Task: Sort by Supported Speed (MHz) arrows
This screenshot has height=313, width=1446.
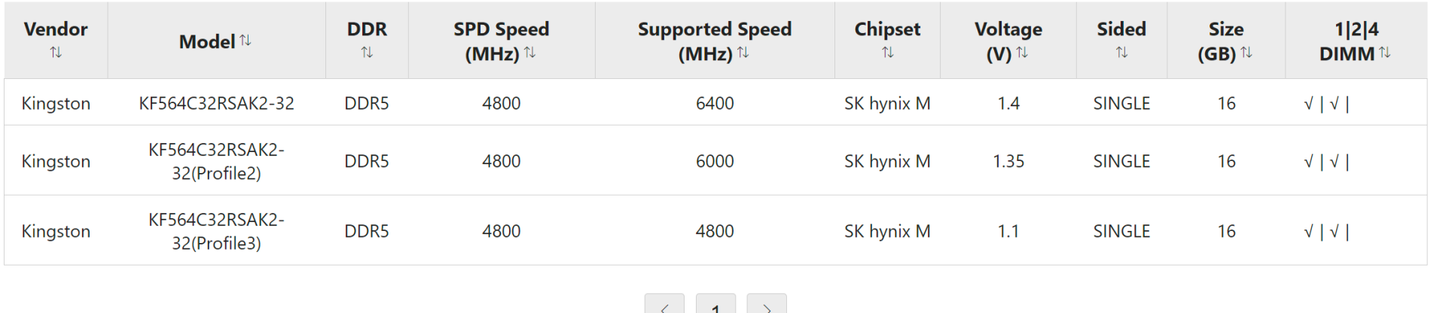Action: tap(743, 53)
